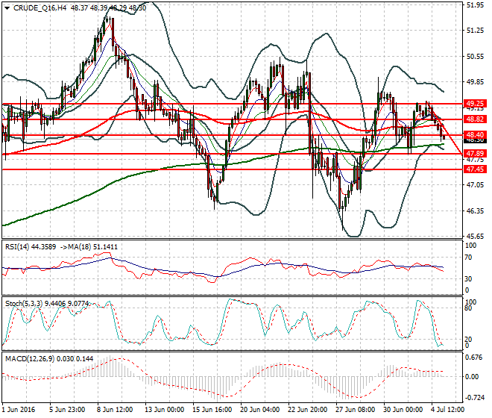
Task: Select the 48.82 red price level tag
Action: point(475,119)
